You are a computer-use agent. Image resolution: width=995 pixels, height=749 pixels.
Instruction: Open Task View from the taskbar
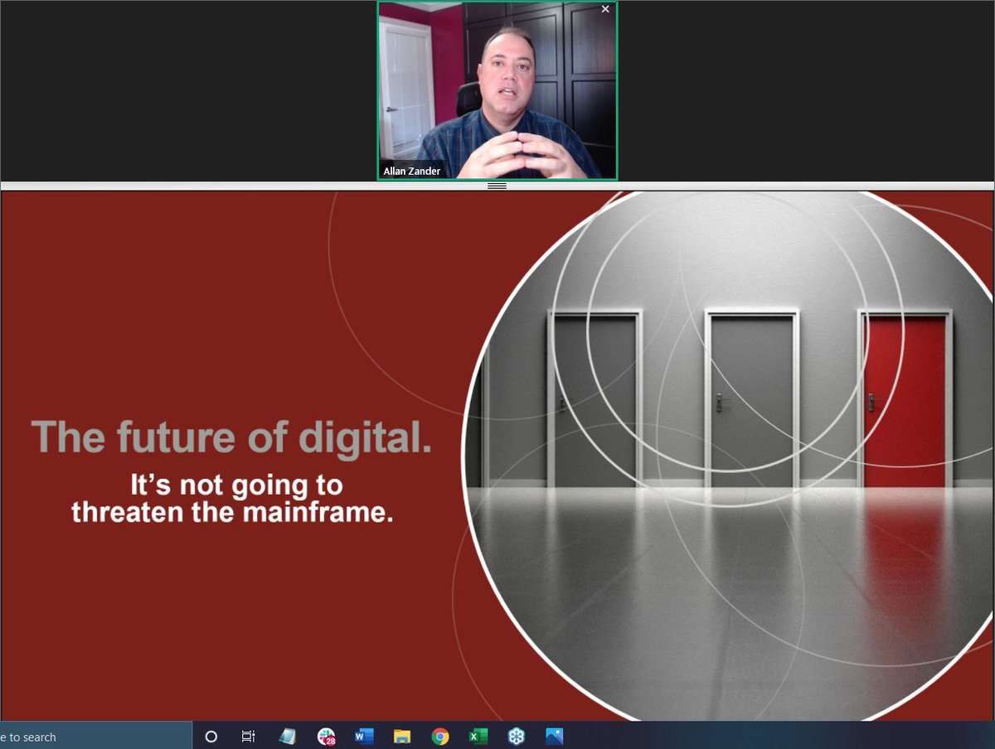point(248,736)
